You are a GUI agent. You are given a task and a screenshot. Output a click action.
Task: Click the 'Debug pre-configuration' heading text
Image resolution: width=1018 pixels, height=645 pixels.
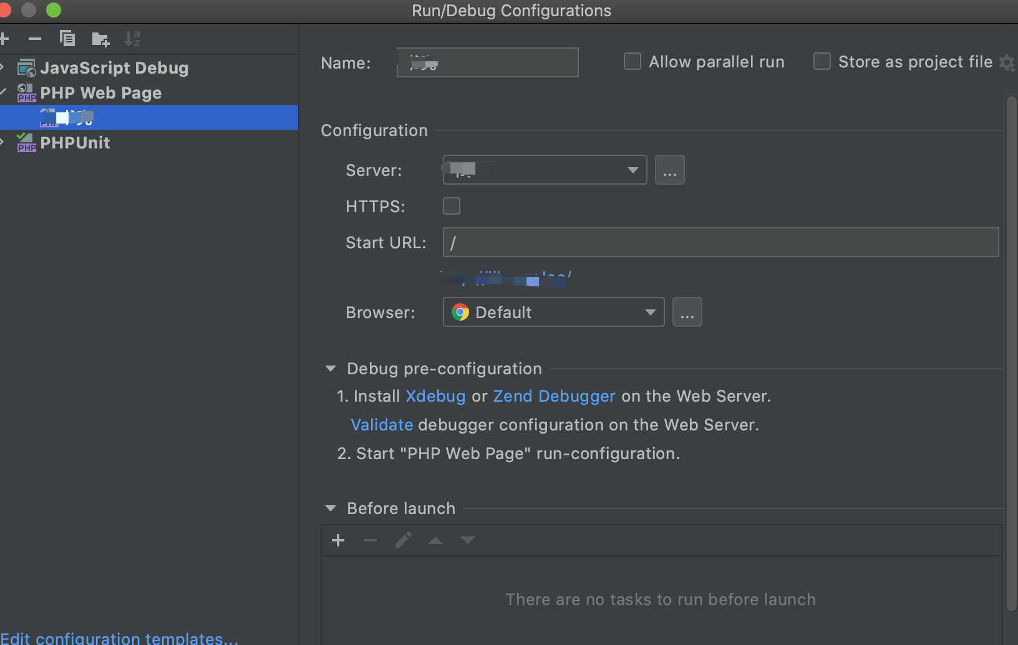coord(444,369)
